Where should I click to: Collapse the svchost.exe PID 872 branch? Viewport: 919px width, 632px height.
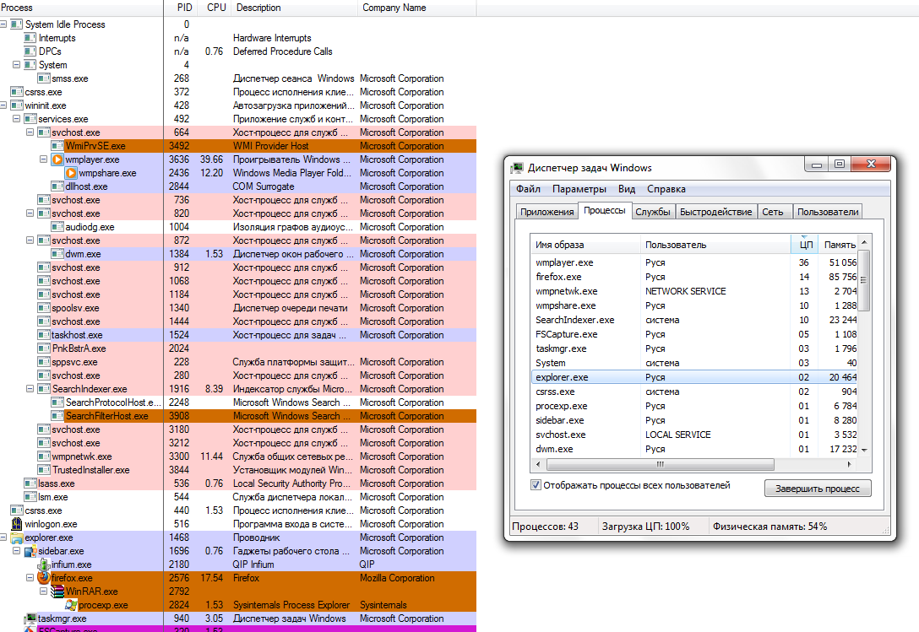30,240
